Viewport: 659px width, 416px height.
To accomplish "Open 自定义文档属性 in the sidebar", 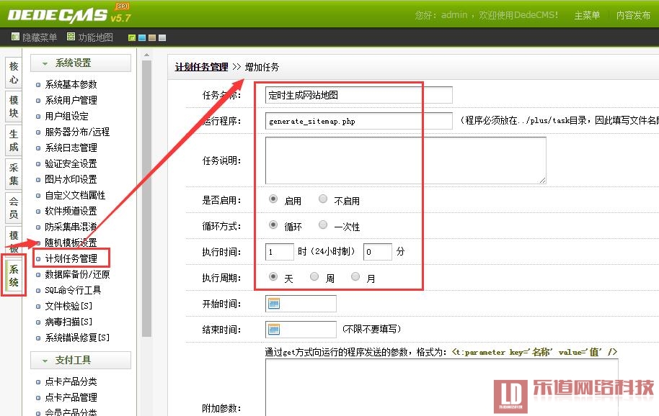I will click(x=75, y=196).
